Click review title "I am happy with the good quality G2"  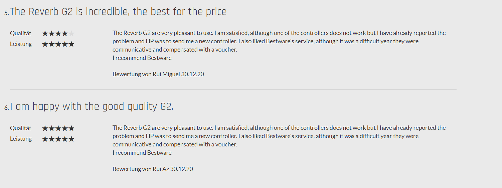(x=92, y=107)
